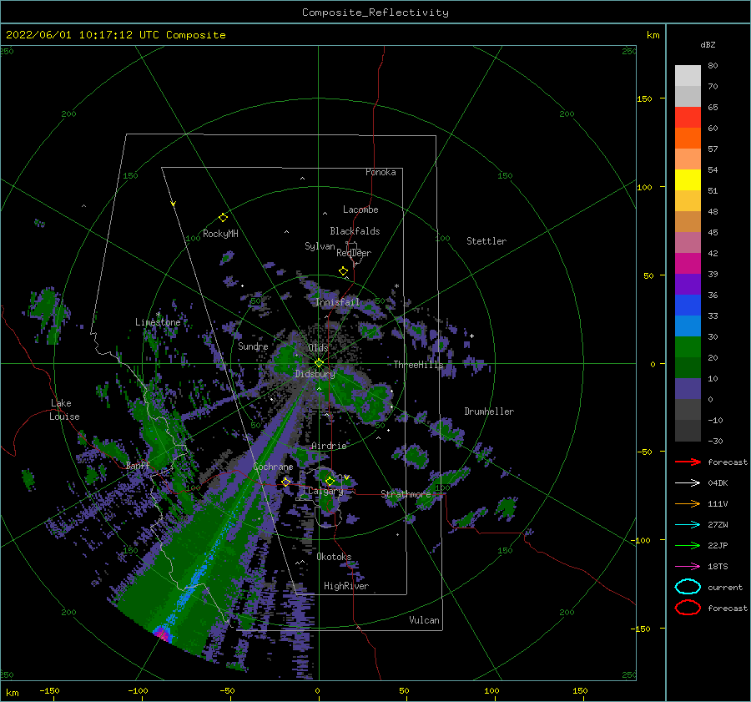751x702 pixels.
Task: Click the HighRiver city label
Action: tap(346, 586)
